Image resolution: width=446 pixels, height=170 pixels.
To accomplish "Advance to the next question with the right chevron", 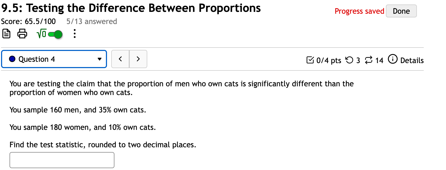I will 138,59.
